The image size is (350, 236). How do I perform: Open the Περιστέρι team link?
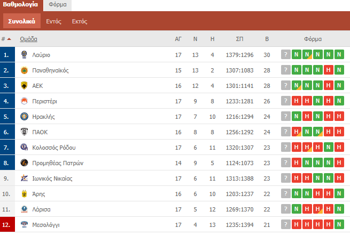45,101
